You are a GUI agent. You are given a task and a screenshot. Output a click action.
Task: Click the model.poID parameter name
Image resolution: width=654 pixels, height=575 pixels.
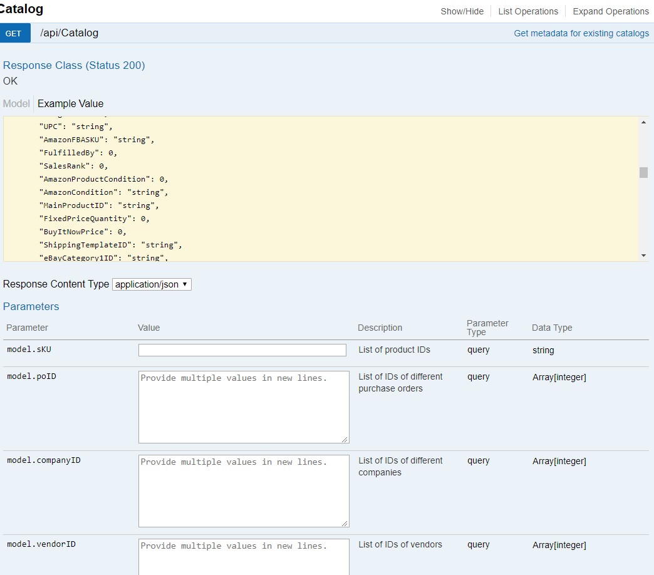click(32, 376)
